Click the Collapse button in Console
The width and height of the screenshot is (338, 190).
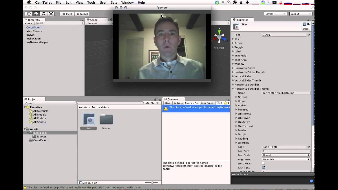[x=178, y=103]
